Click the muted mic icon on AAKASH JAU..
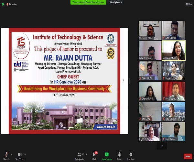194x162 pixels. (140, 78)
